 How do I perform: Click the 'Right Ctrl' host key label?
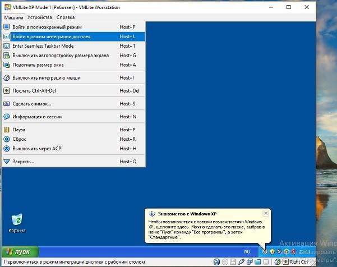[x=299, y=262]
